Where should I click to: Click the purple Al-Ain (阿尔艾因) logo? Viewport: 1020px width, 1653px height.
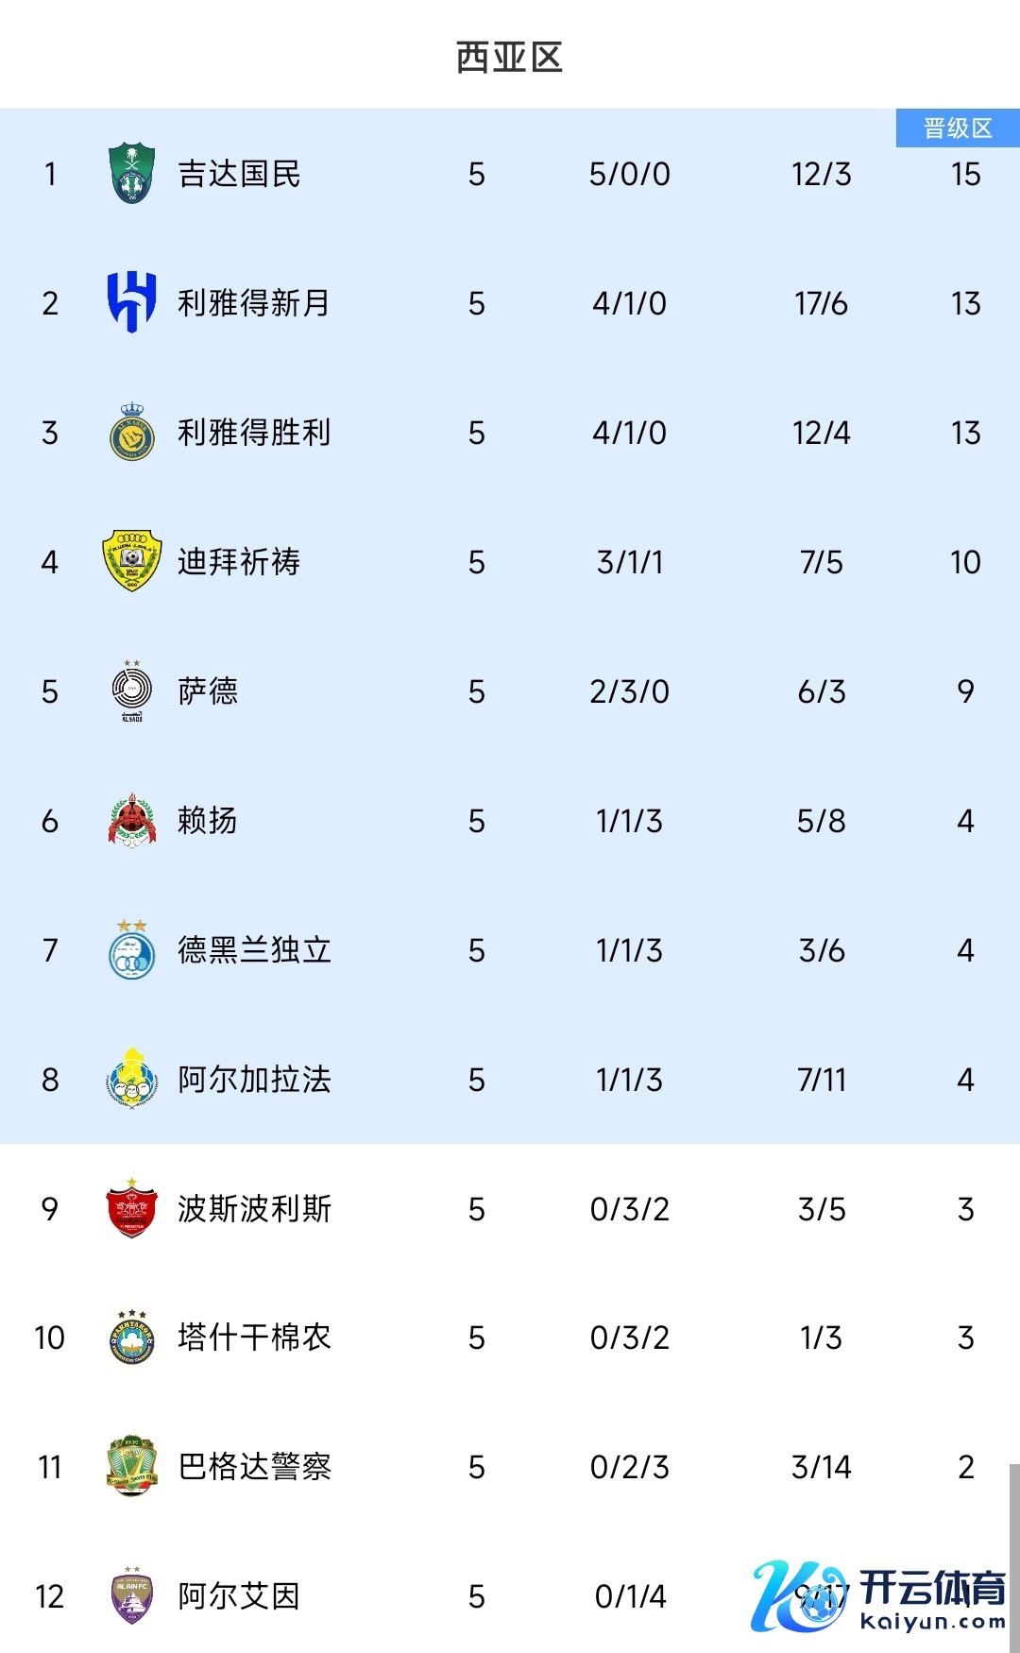tap(131, 1595)
